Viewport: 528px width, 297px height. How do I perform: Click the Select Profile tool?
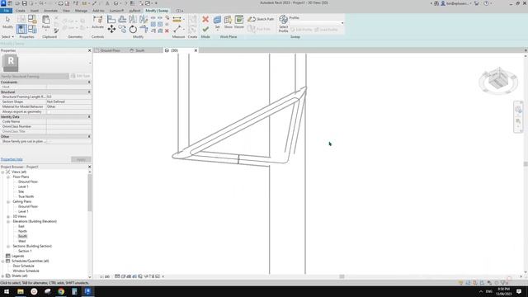coord(283,24)
